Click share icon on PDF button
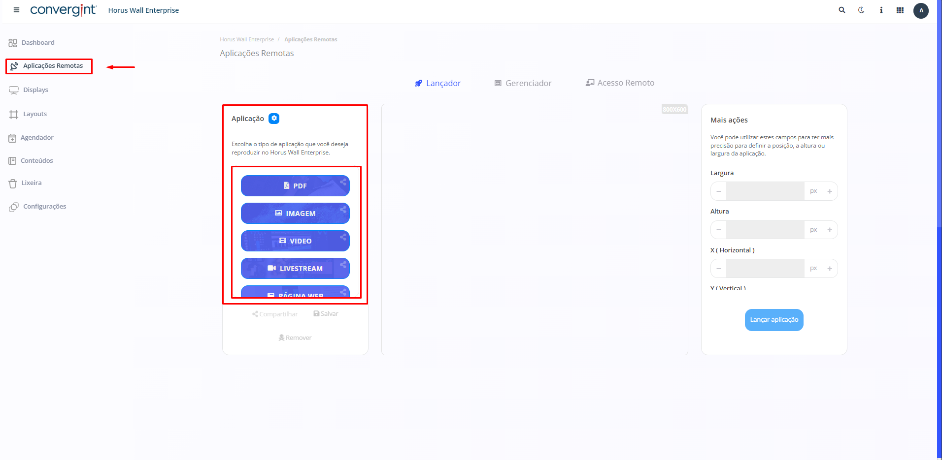 point(343,182)
